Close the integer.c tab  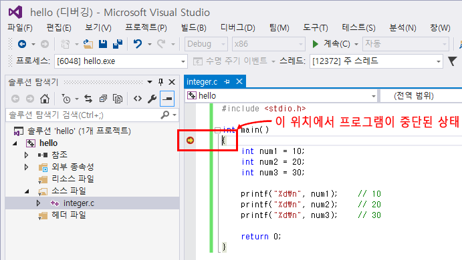click(239, 82)
